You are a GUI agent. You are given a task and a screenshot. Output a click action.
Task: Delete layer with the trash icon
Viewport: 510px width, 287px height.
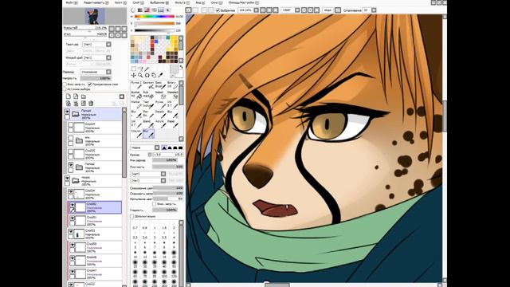point(91,104)
